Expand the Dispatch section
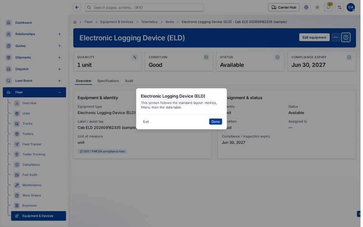 (x=59, y=69)
